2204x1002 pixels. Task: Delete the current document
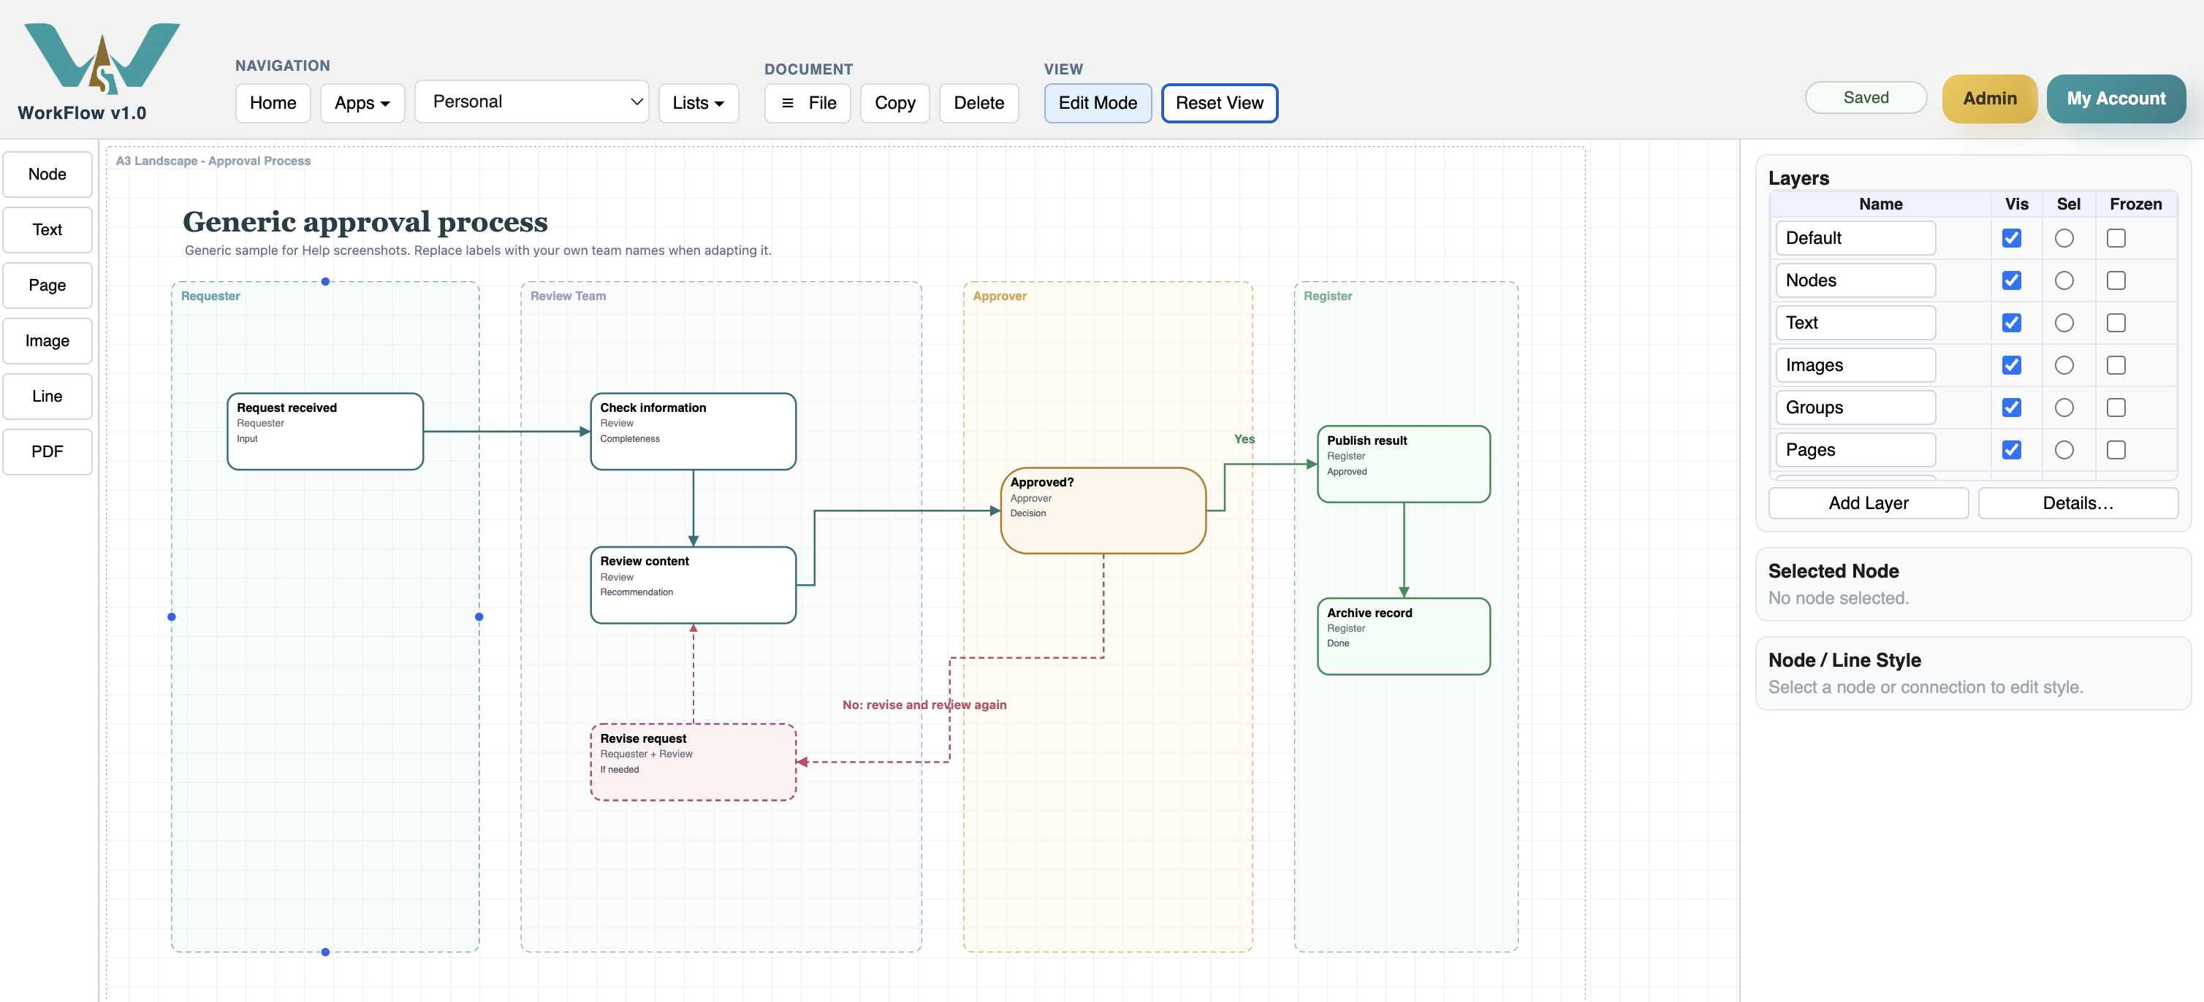pos(978,104)
